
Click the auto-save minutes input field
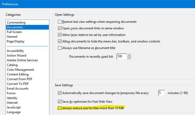(161, 93)
